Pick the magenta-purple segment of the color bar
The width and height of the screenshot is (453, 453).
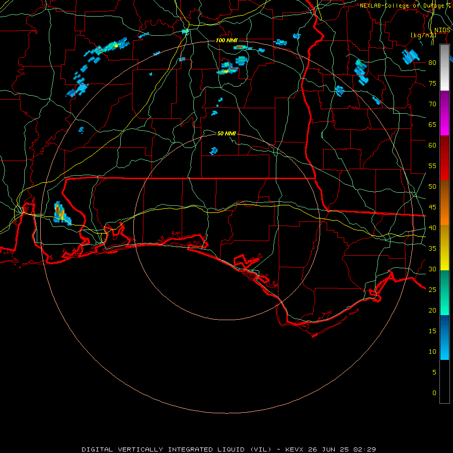pos(444,113)
